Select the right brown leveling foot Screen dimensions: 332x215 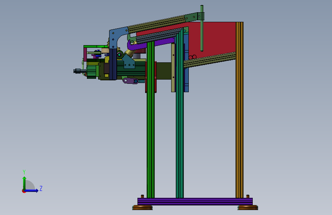[x=247, y=207]
